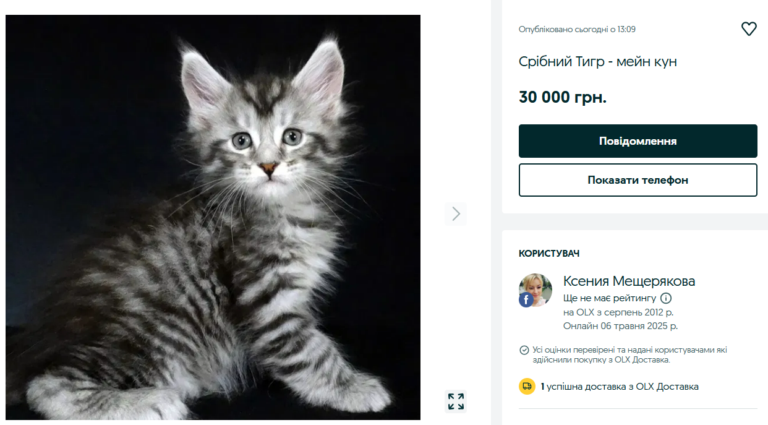
Task: Click listing title Срібний Тигр - мейн кун
Action: pos(597,62)
